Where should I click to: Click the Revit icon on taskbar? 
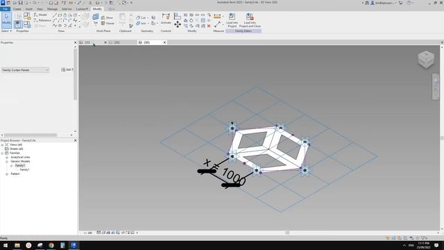tap(74, 245)
